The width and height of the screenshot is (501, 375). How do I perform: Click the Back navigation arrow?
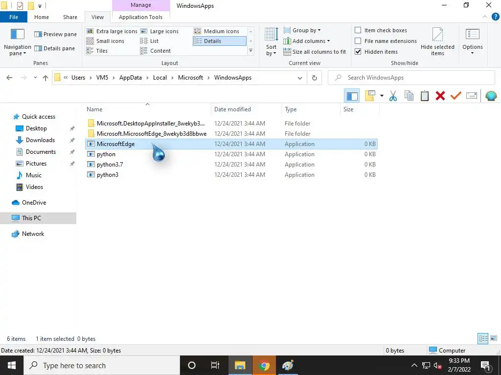[9, 78]
